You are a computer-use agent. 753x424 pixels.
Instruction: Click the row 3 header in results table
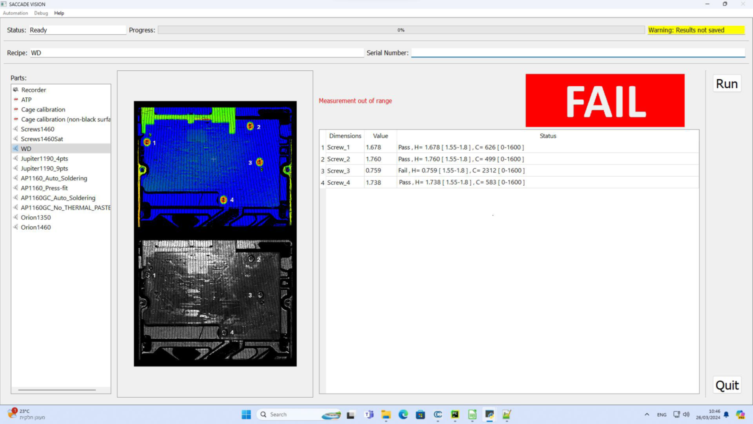[x=323, y=171]
